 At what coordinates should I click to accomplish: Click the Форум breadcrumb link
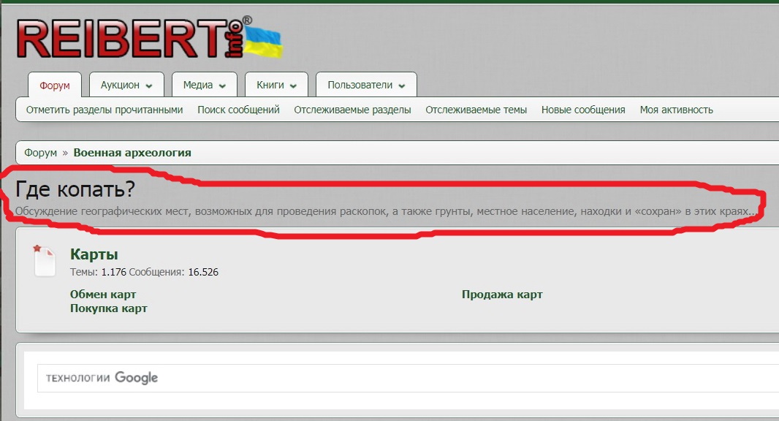pyautogui.click(x=41, y=153)
